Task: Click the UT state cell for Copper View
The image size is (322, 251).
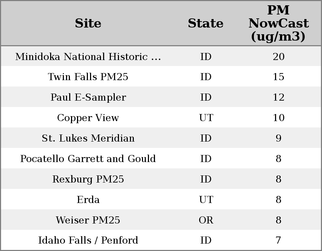Action: coord(206,118)
